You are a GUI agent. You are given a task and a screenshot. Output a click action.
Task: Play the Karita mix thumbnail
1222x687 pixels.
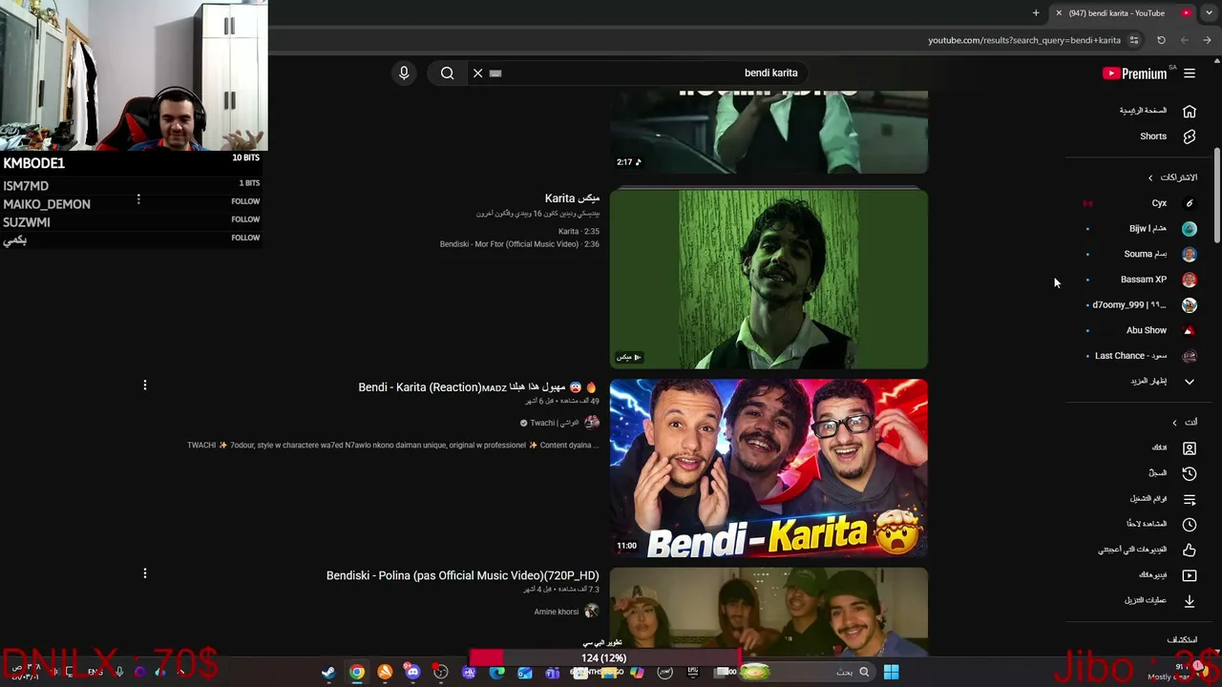(769, 280)
